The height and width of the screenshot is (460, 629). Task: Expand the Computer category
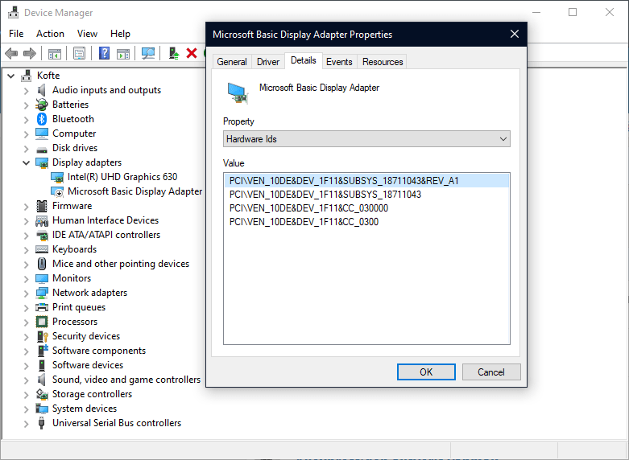pos(26,134)
